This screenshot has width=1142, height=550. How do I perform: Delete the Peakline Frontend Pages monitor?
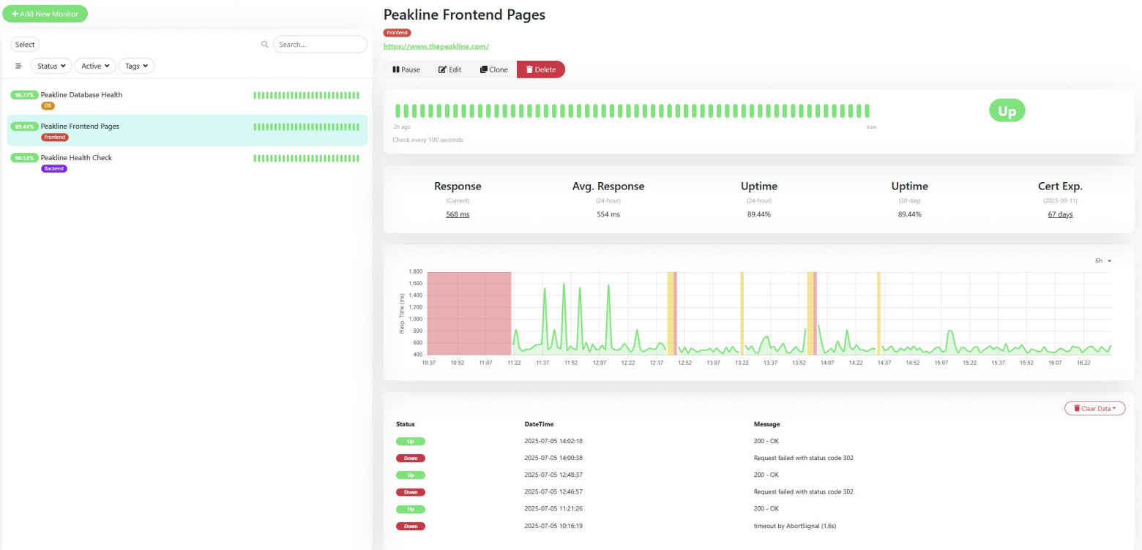(540, 69)
